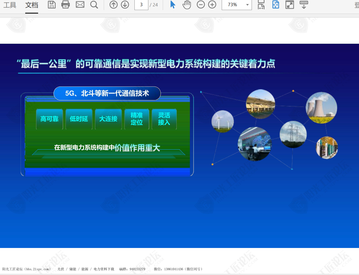Screen dimensions: 359x275
Task: Click the 高可靠 box
Action: pos(49,119)
